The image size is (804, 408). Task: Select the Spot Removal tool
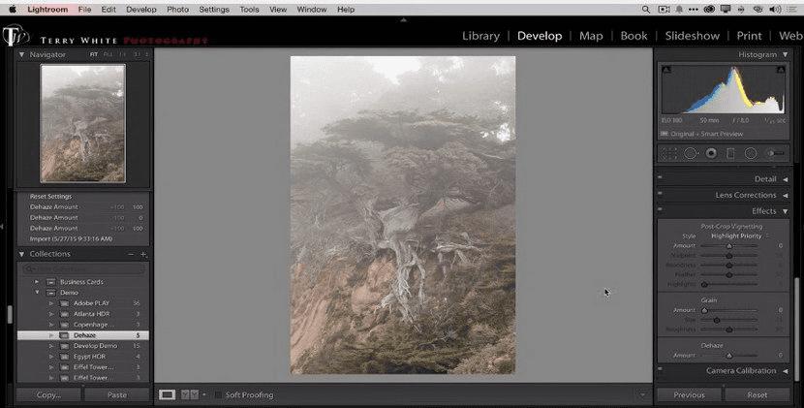pyautogui.click(x=690, y=153)
